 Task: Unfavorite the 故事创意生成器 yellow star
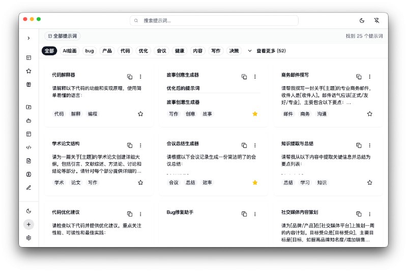(x=255, y=114)
